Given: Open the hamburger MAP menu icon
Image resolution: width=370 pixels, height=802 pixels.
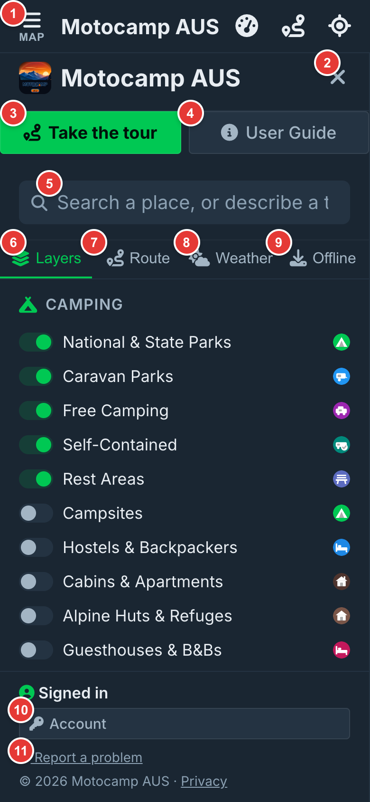Looking at the screenshot, I should tap(32, 27).
